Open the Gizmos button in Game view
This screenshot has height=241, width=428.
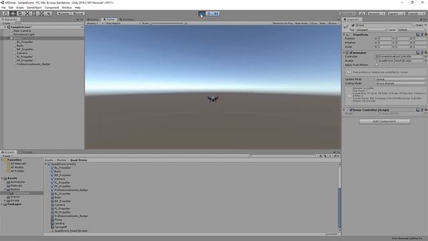[x=333, y=23]
